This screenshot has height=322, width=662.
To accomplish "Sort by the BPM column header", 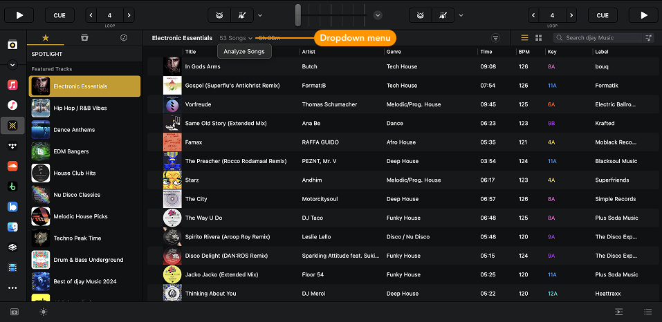I will [524, 51].
